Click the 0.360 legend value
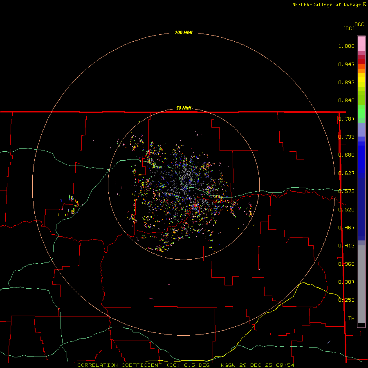Viewport: 368px width, 368px height. click(x=346, y=264)
